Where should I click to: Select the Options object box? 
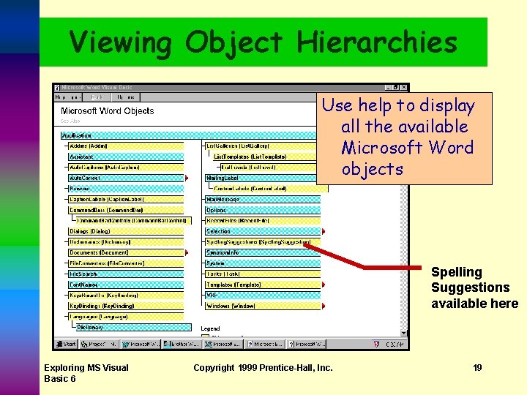pyautogui.click(x=263, y=210)
